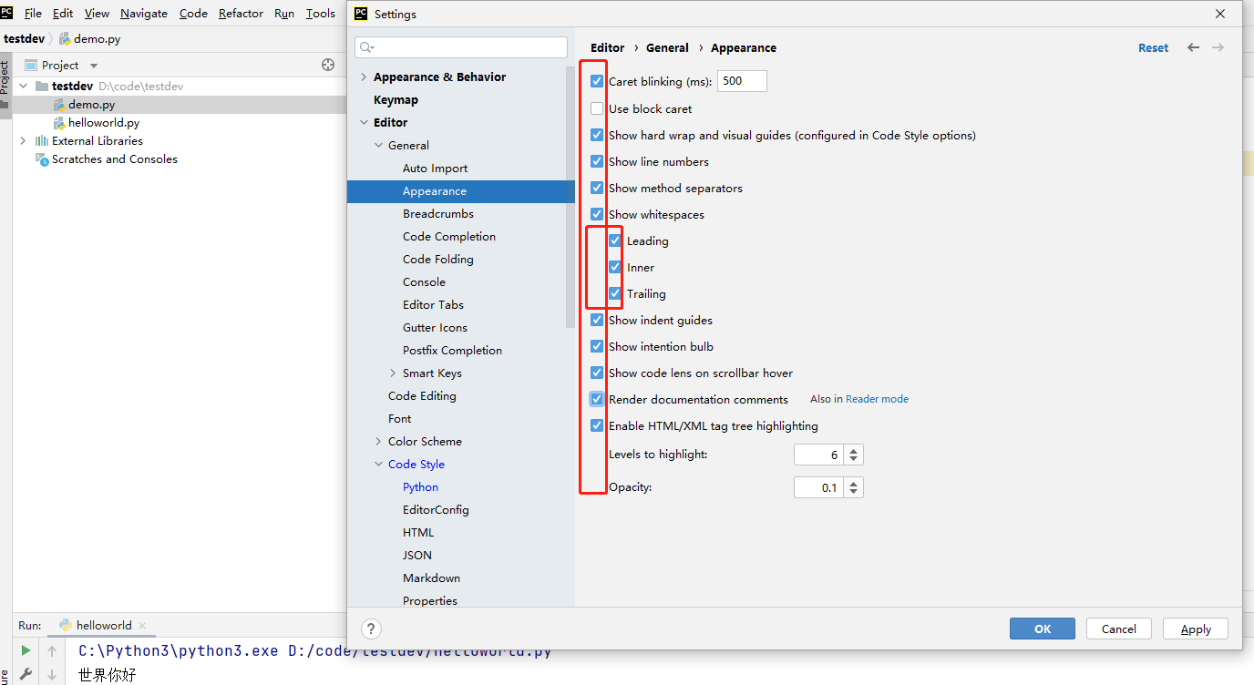The height and width of the screenshot is (685, 1254).
Task: Click the search magnifier icon in Settings
Action: [x=366, y=47]
